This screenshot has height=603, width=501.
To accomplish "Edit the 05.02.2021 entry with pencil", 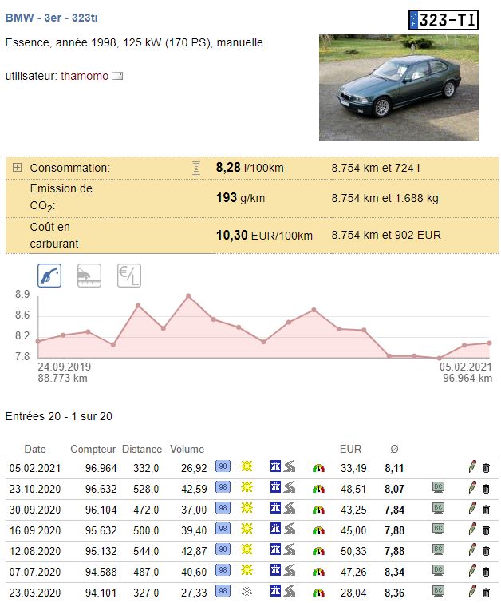I will tap(472, 467).
